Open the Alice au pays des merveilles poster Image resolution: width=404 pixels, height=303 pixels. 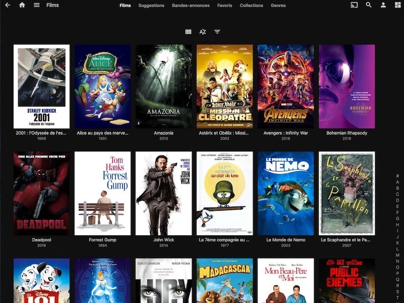pyautogui.click(x=103, y=86)
